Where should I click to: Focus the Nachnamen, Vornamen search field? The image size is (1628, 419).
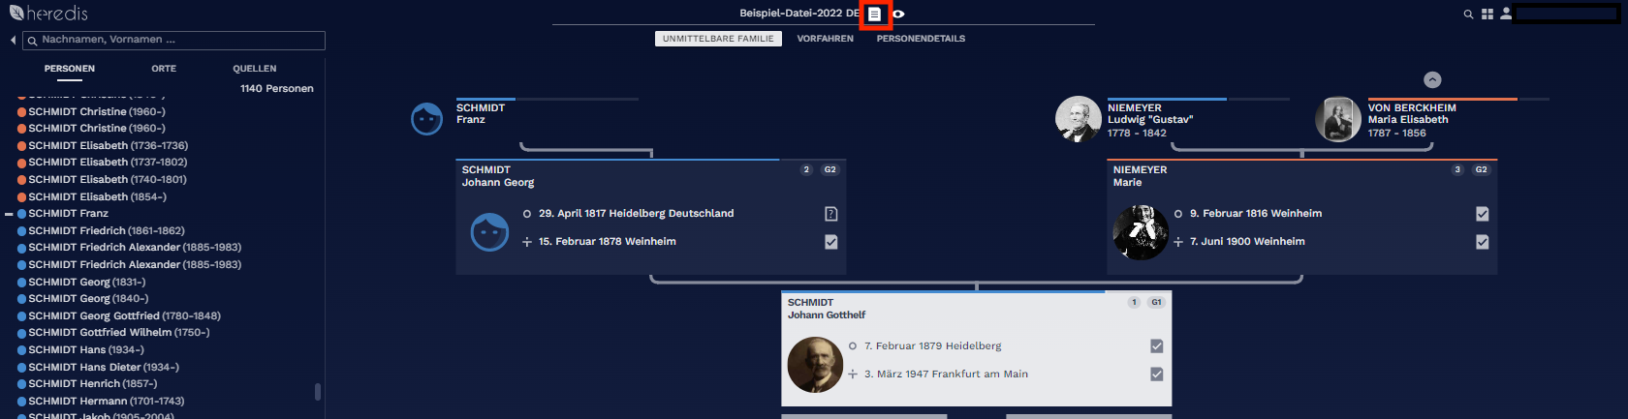pos(174,41)
